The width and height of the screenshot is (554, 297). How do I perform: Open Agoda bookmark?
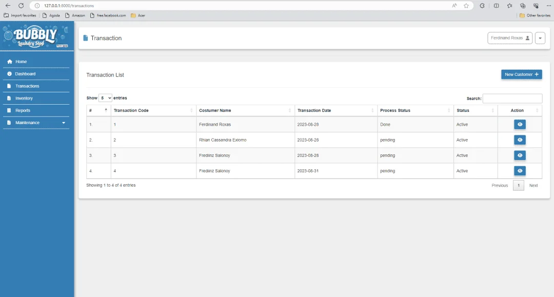coord(51,15)
